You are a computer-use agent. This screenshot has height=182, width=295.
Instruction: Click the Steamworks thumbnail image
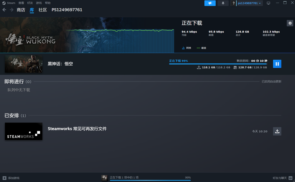(23, 131)
